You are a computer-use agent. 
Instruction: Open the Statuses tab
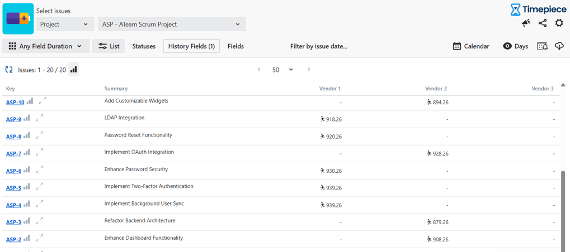pyautogui.click(x=144, y=46)
